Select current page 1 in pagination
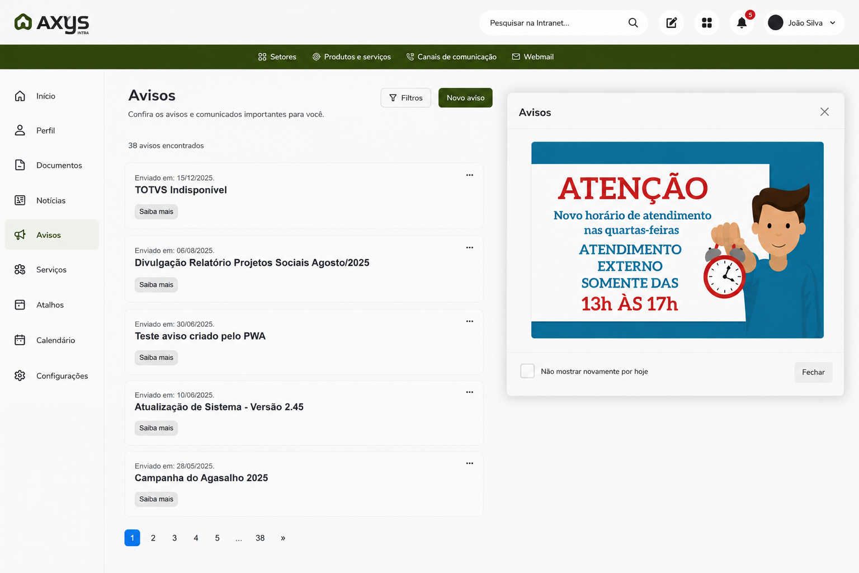The height and width of the screenshot is (573, 859). [x=132, y=538]
